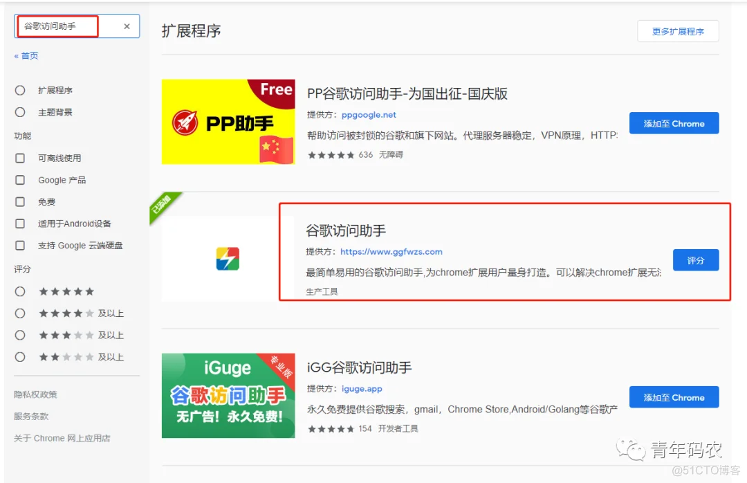This screenshot has height=483, width=747.
Task: Click the PP谷歌访问助手 description text
Action: 462,136
